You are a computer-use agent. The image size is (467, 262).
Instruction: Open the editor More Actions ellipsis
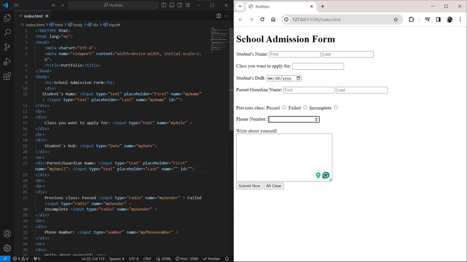click(x=226, y=16)
